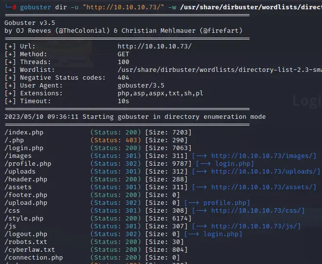This screenshot has width=322, height=264.
Task: Click the author line with @firefart
Action: [123, 31]
